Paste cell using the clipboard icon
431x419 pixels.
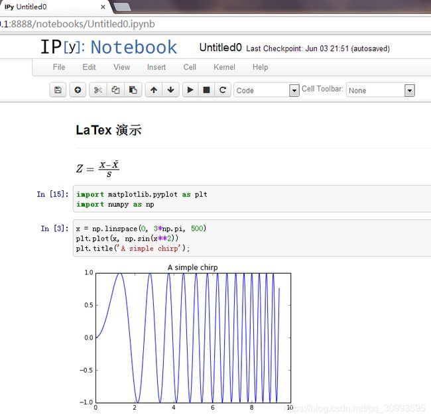133,90
